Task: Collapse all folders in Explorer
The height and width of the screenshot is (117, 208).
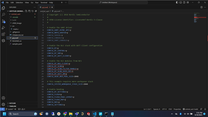Action: [x=36, y=11]
